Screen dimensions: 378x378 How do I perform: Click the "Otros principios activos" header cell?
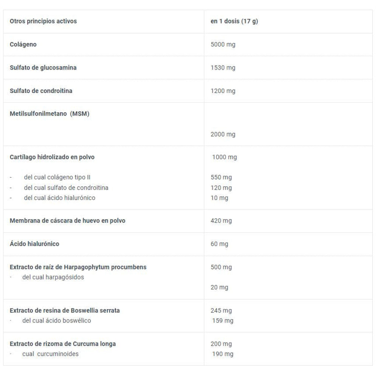43,21
